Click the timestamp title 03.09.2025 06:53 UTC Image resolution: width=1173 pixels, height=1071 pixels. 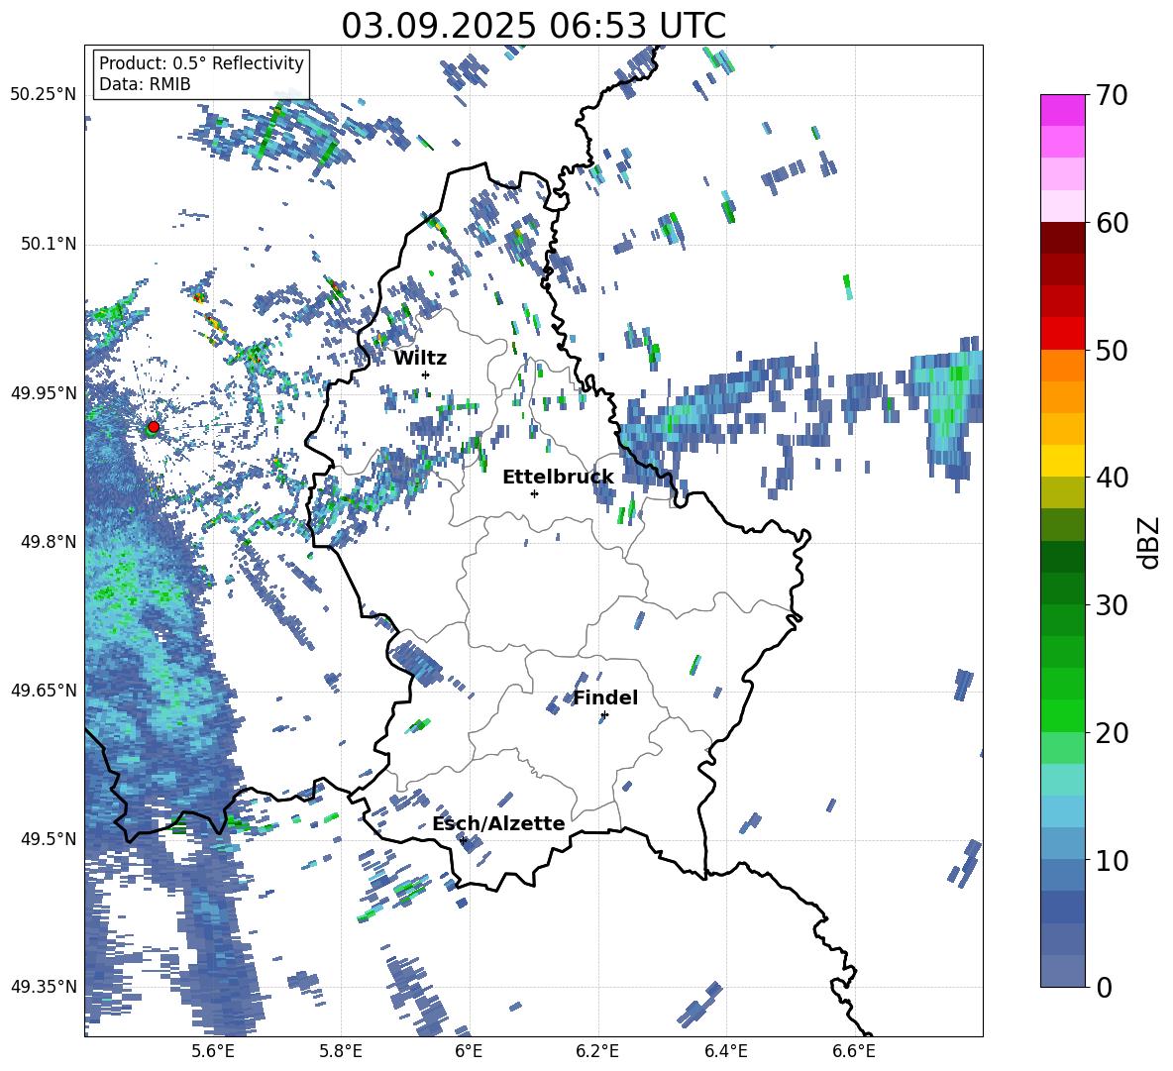coord(533,26)
